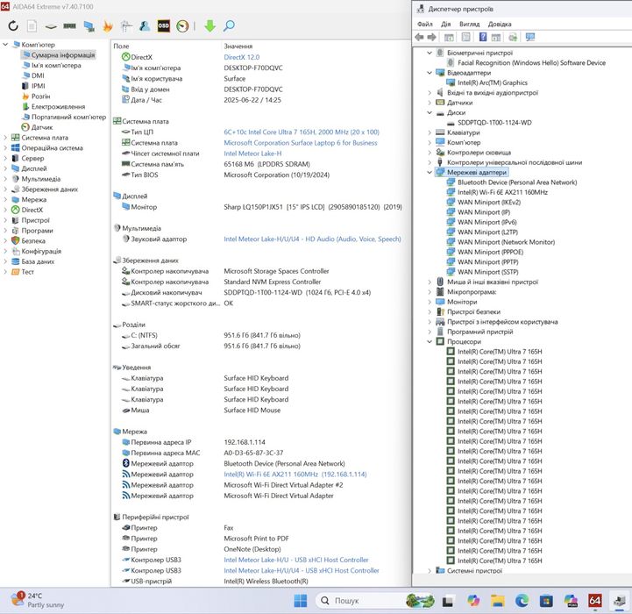Click the Значення column header
This screenshot has height=614, width=632.
[x=238, y=46]
